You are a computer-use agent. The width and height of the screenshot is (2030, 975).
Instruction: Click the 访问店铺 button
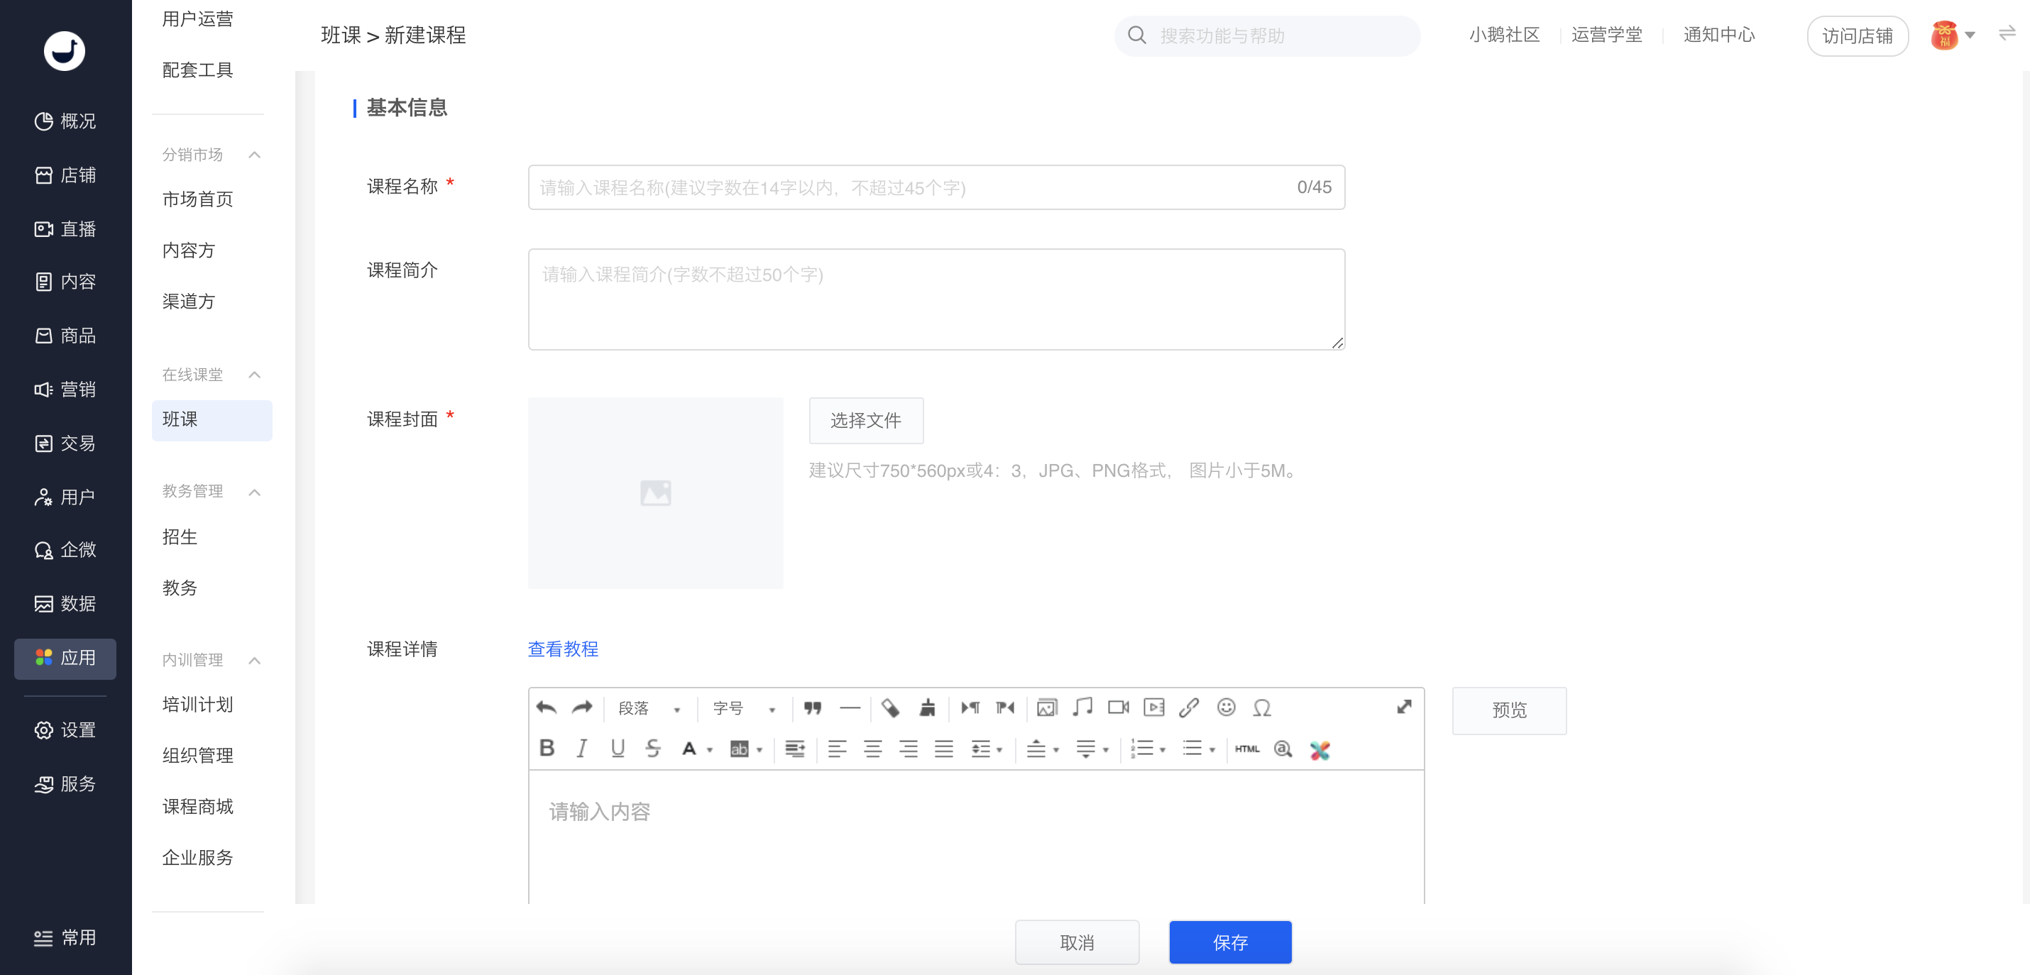[x=1858, y=36]
